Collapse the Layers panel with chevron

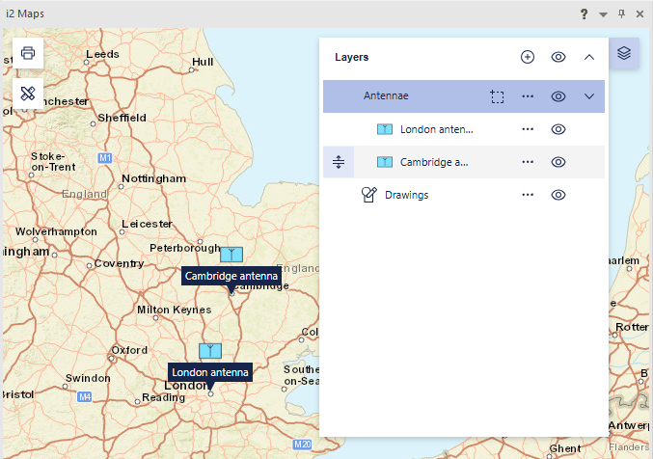(589, 57)
